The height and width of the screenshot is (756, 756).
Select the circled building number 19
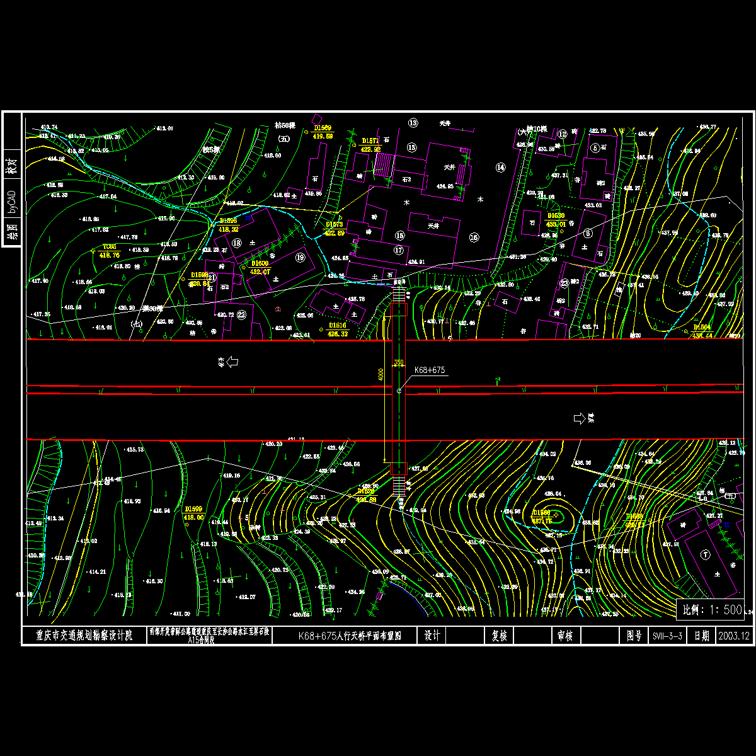[300, 257]
